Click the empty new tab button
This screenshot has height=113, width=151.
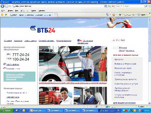point(56,15)
